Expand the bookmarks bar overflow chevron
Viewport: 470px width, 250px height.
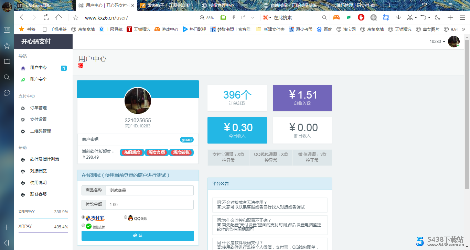[463, 29]
